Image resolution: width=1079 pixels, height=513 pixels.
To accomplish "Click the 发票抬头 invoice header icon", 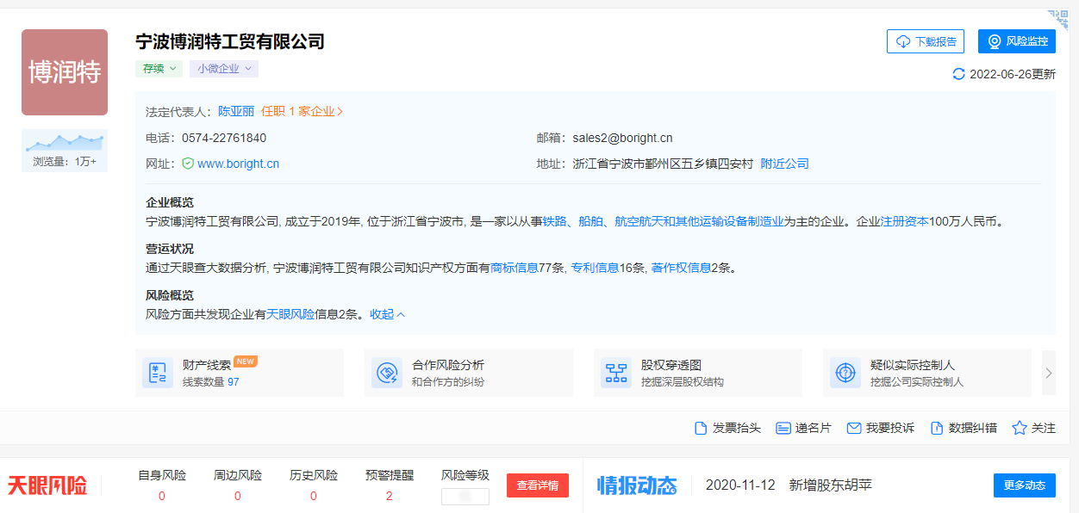I will pyautogui.click(x=702, y=428).
